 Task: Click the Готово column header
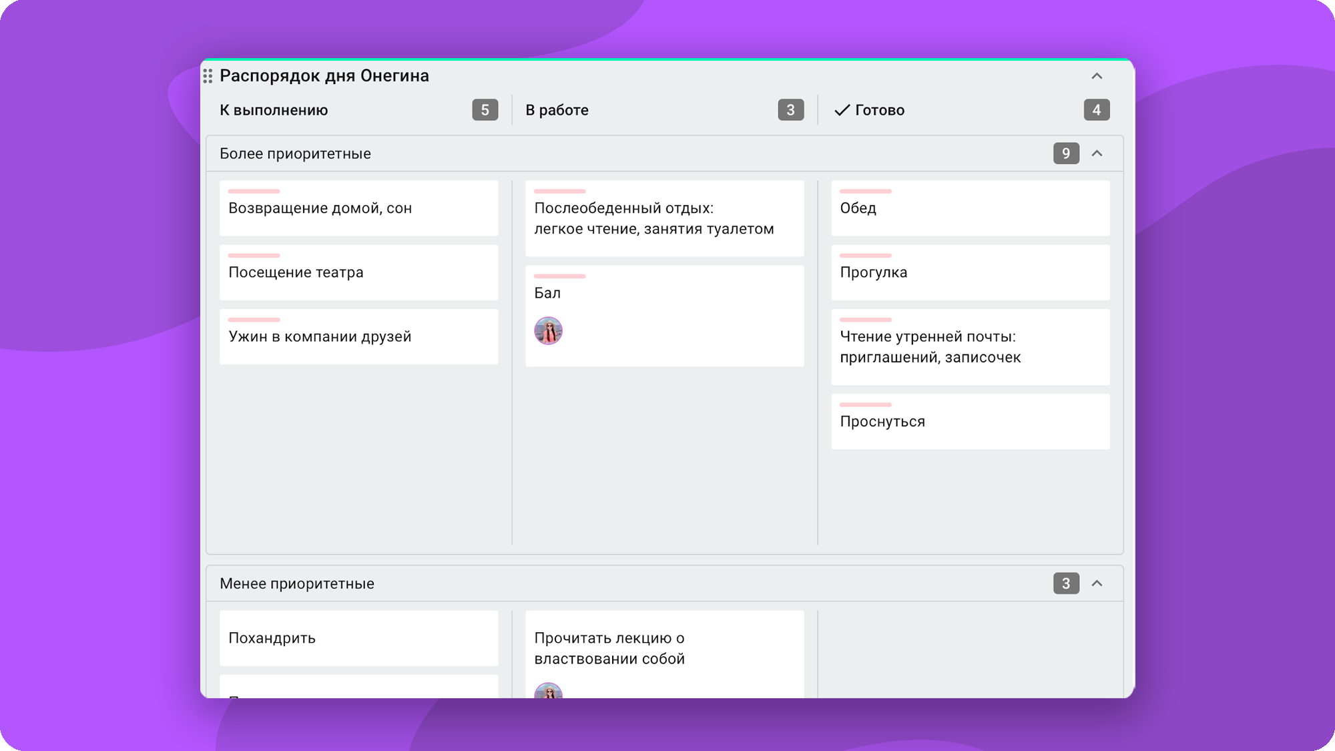point(880,110)
